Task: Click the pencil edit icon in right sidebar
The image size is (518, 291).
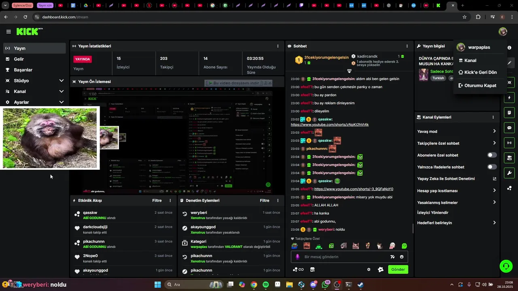Action: 509,63
